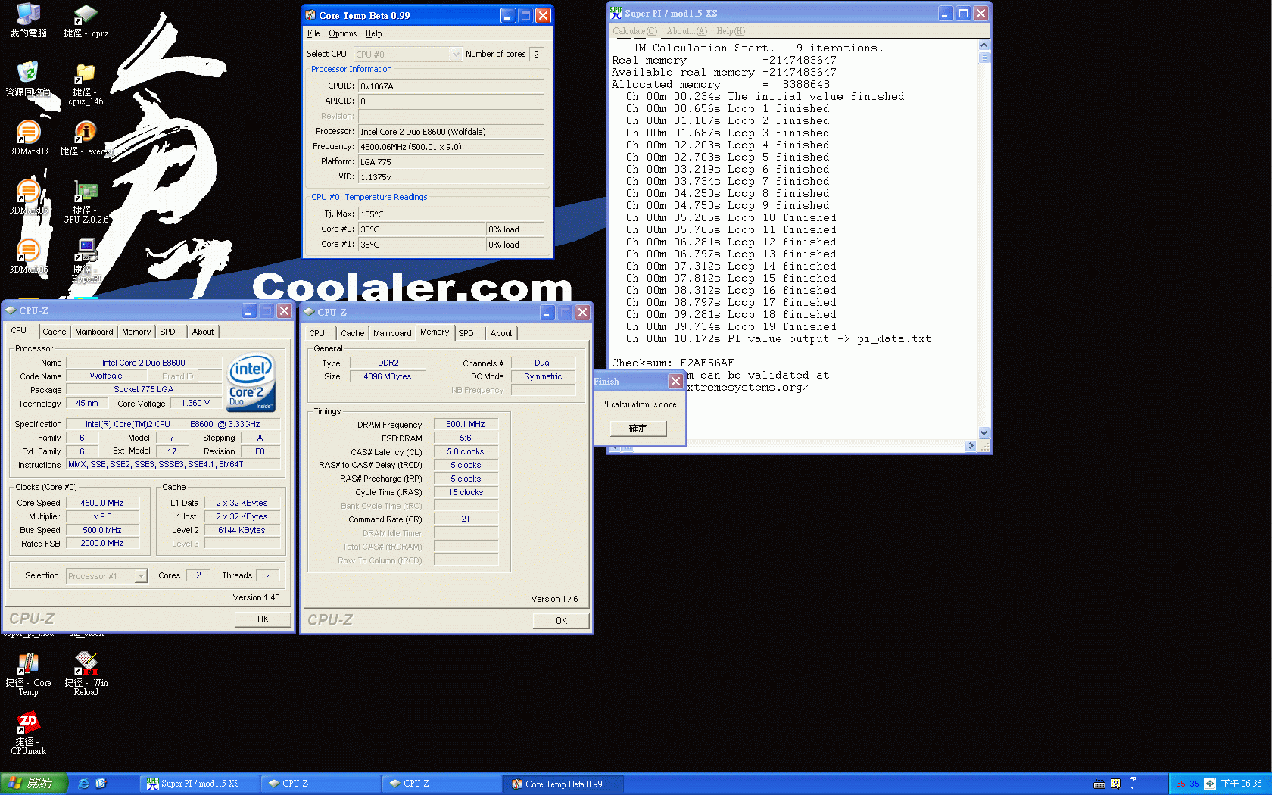Expand the Select CPU dropdown in Core Temp
Screen dimensions: 1272x795
(455, 55)
